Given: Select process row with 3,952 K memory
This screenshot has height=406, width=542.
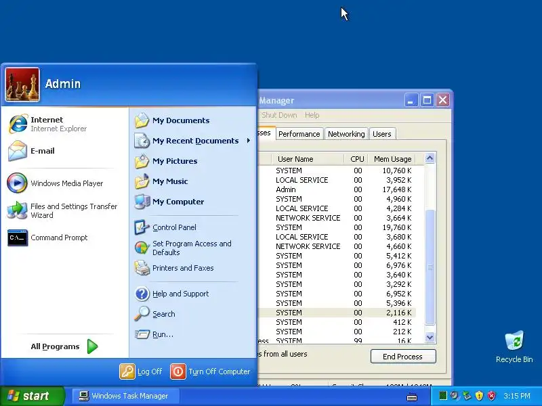Looking at the screenshot, I should point(337,180).
